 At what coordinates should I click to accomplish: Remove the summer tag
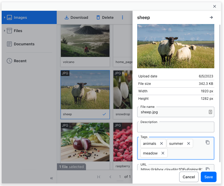pyautogui.click(x=189, y=143)
